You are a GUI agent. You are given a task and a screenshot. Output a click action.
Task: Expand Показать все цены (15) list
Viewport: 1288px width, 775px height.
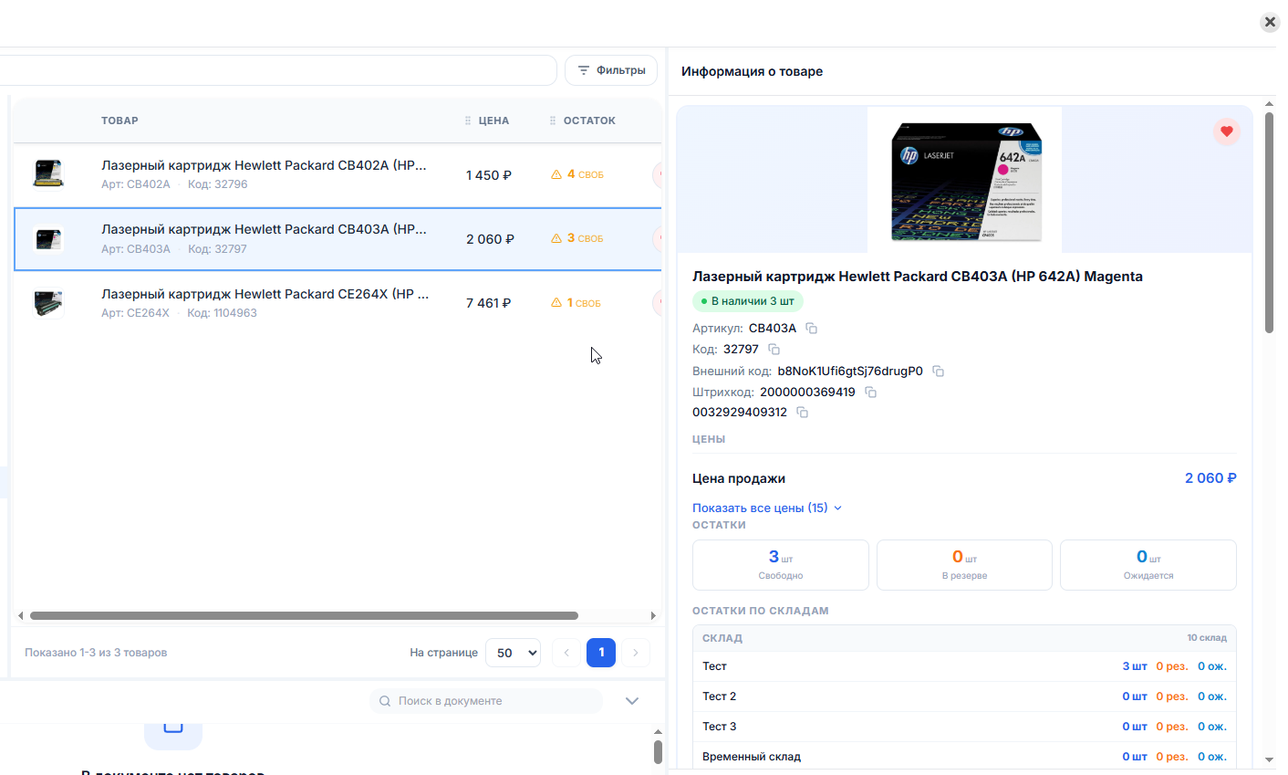(766, 508)
